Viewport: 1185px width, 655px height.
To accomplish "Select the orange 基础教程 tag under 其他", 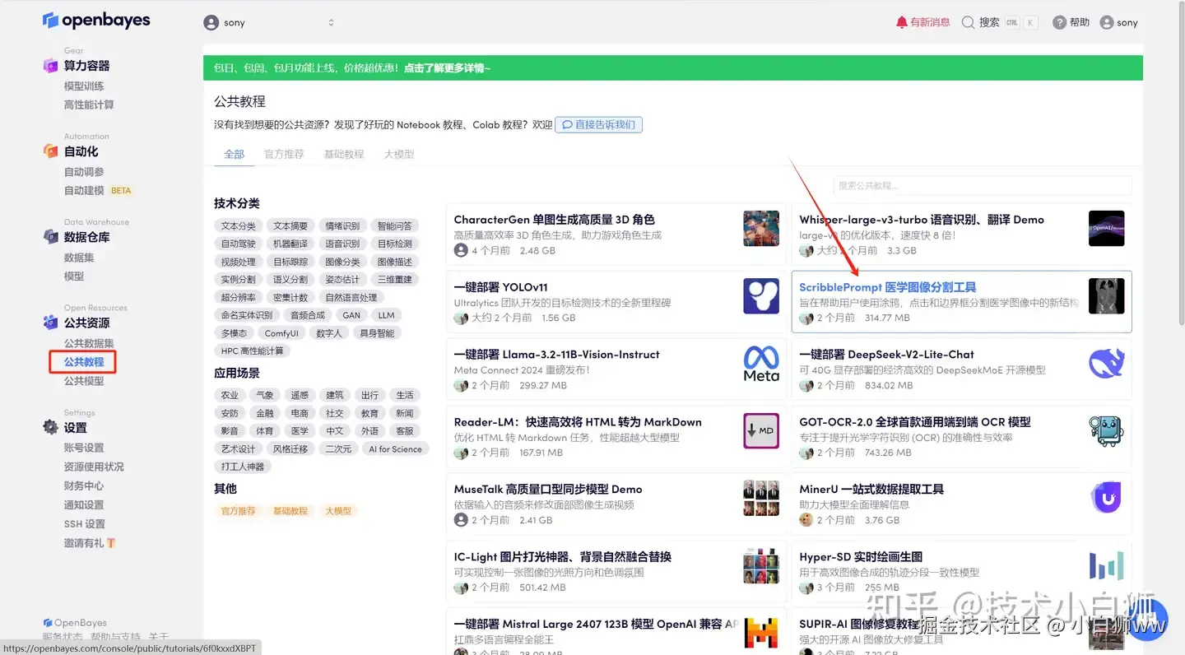I will pyautogui.click(x=290, y=511).
